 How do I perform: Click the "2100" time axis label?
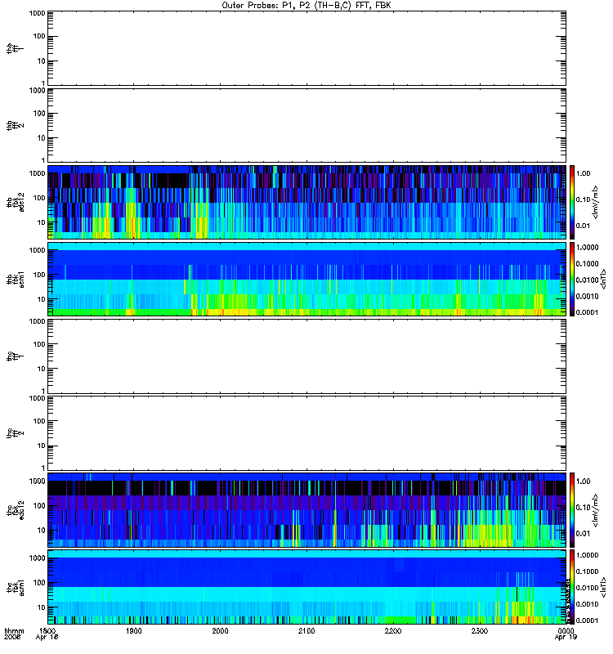tap(306, 630)
